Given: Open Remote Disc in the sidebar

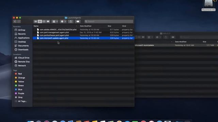Looking at the screenshot, I should (x=24, y=62).
